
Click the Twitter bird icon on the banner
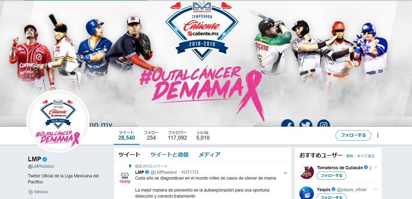click(x=306, y=123)
